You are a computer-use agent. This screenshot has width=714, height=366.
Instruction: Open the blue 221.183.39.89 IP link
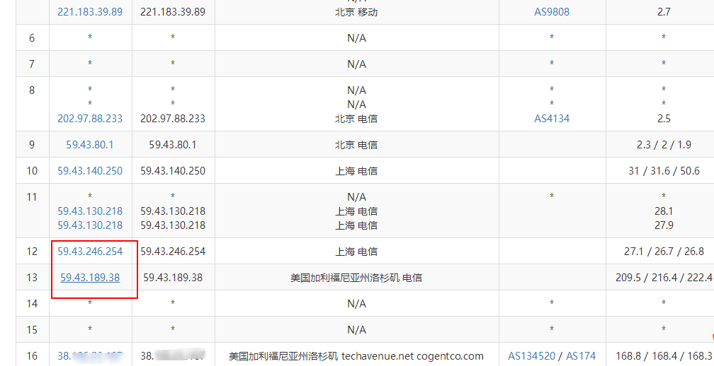coord(90,12)
